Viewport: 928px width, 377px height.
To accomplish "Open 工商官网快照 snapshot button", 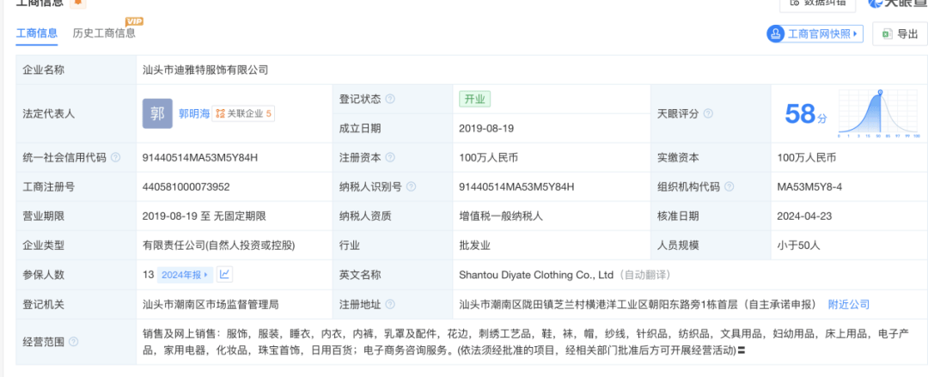I will [x=815, y=33].
